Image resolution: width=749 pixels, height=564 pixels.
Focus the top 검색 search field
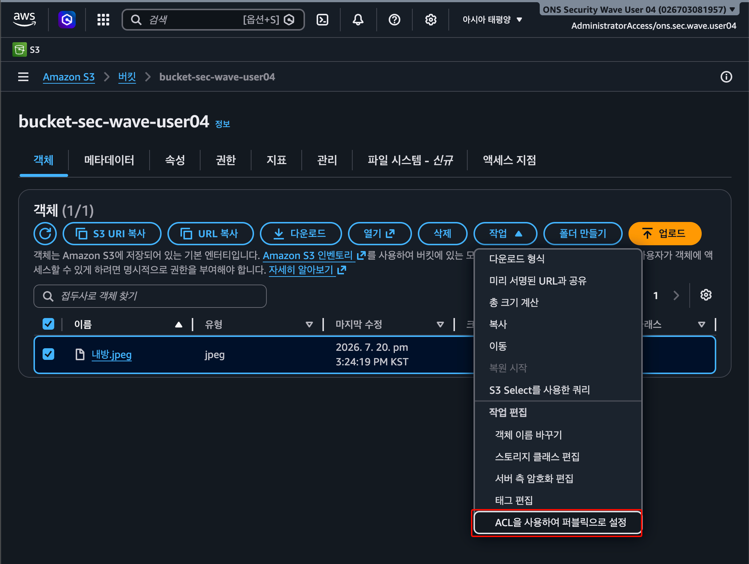213,20
